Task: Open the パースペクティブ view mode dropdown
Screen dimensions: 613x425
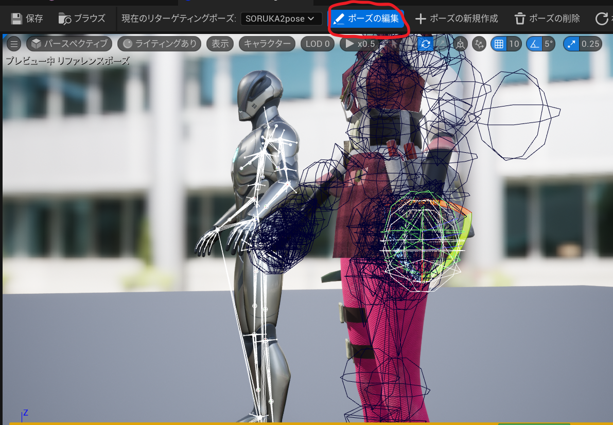Action: (69, 44)
